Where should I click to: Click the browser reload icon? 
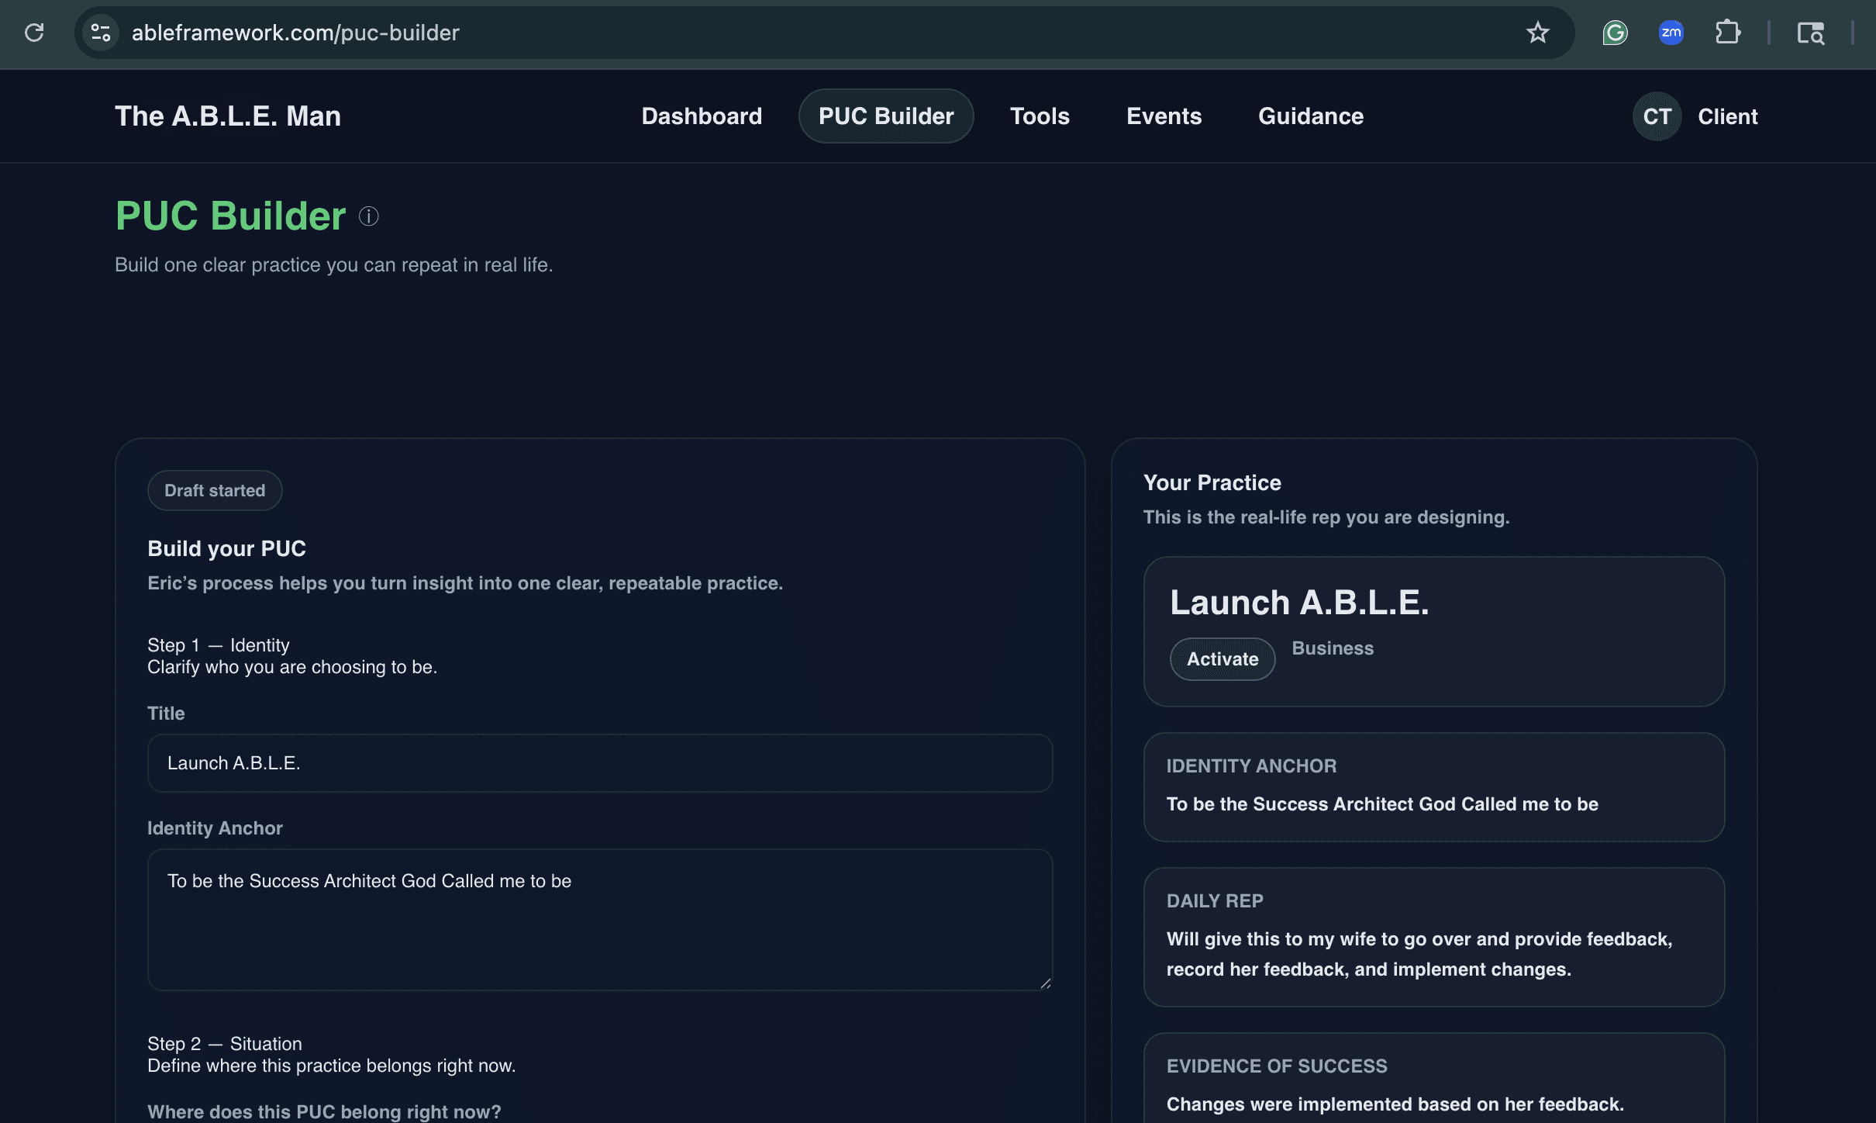click(34, 33)
